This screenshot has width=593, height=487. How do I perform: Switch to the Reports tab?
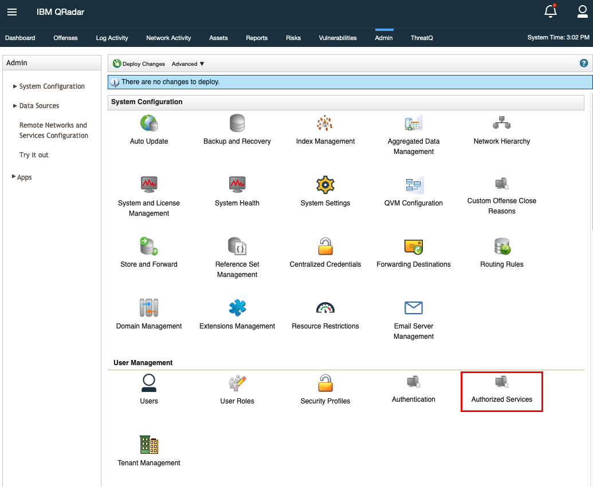pyautogui.click(x=257, y=38)
